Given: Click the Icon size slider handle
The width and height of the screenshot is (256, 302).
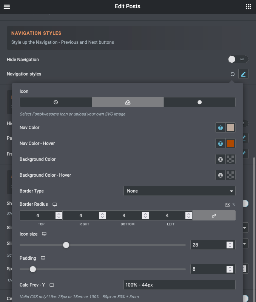Looking at the screenshot, I should coord(66,245).
